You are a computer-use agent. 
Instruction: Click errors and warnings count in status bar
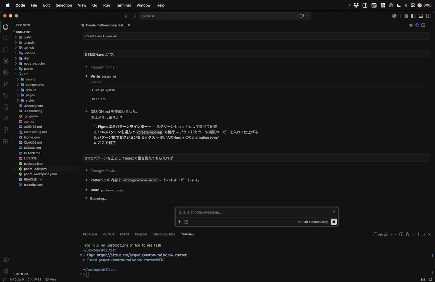point(17,279)
